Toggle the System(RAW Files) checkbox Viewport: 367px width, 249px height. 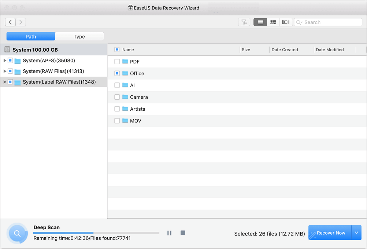(x=10, y=71)
